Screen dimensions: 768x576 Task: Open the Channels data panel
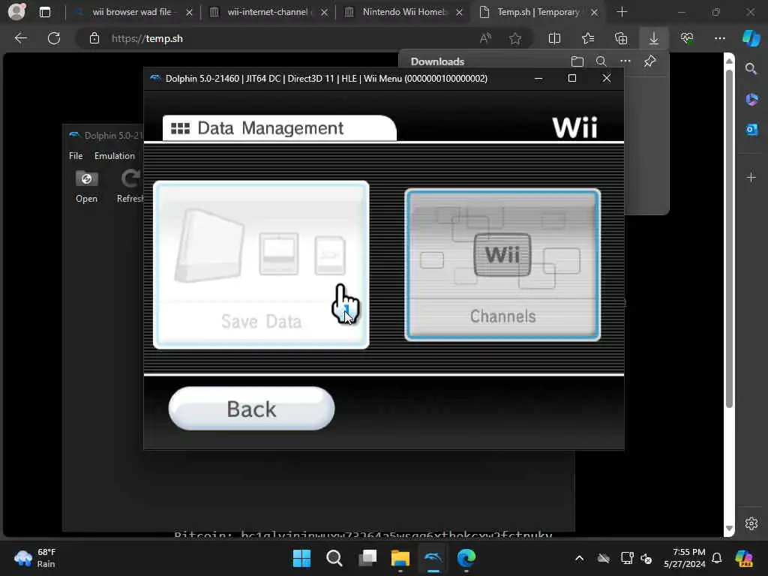(x=502, y=265)
